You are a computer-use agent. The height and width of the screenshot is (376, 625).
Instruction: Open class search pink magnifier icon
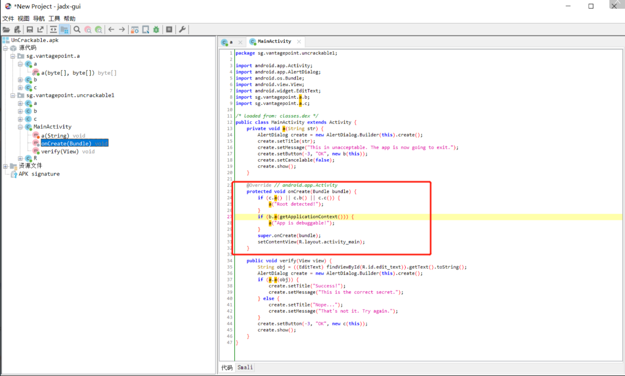(88, 30)
